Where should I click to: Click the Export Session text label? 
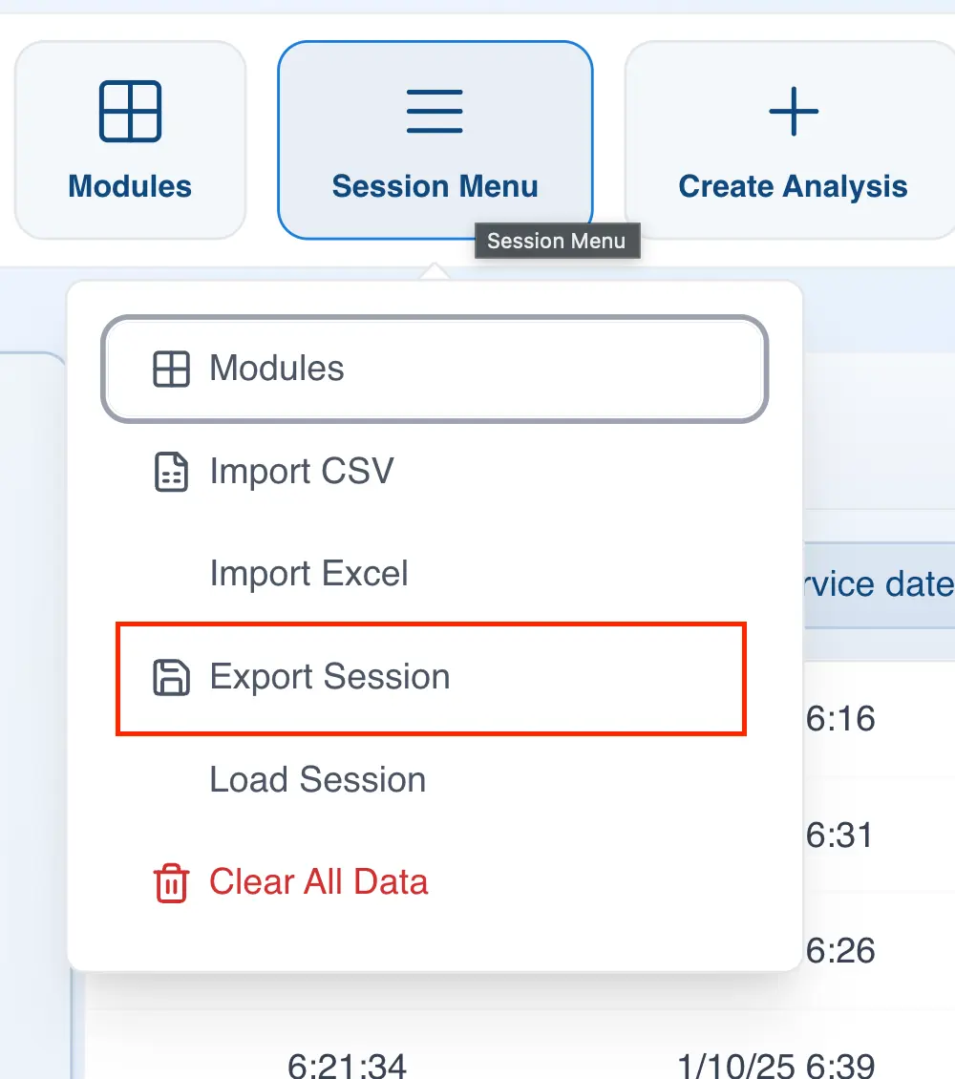329,677
